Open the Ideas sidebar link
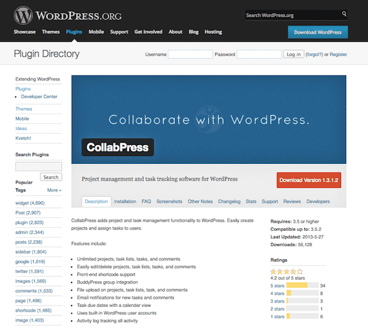 tap(21, 128)
